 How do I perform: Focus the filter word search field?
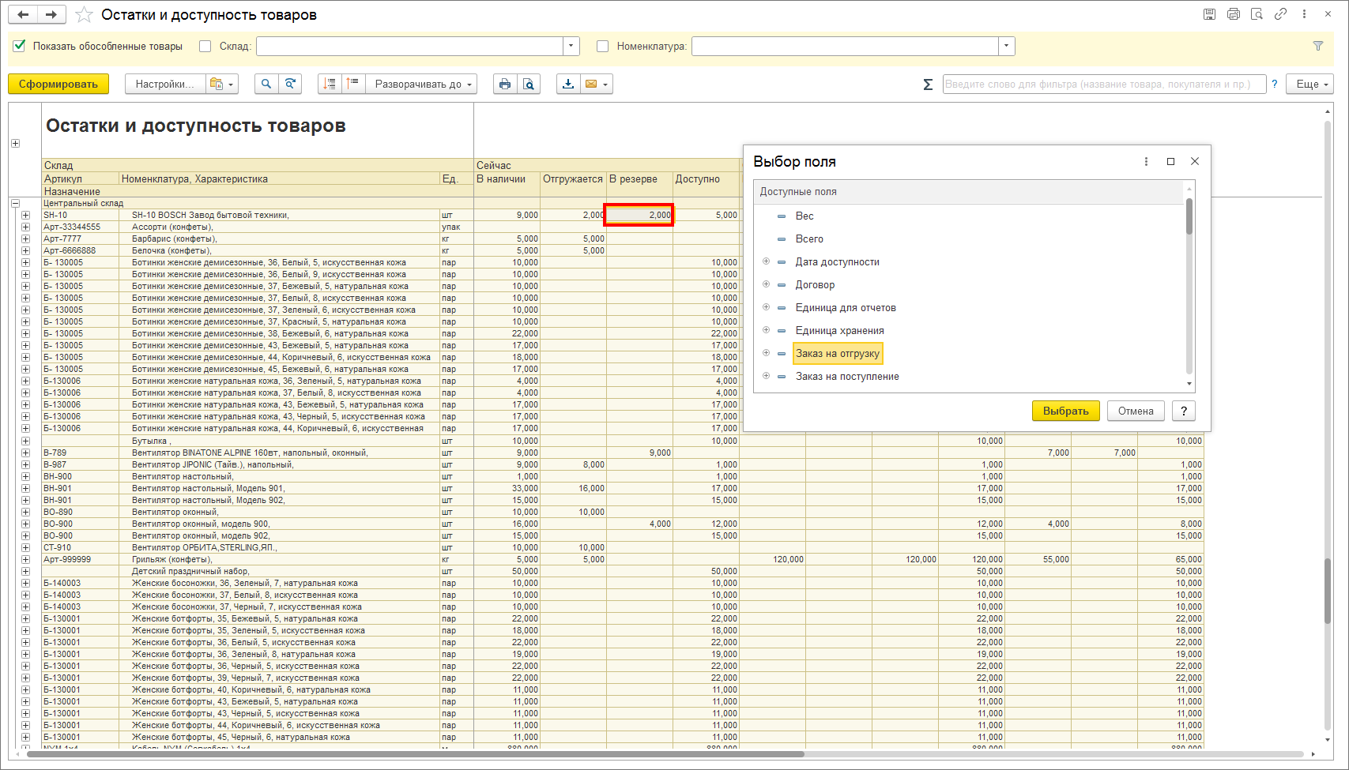coord(1104,84)
